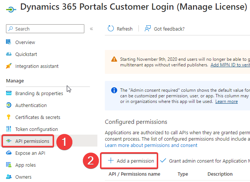
Task: Click the Integration assistant rocket icon
Action: 9,66
